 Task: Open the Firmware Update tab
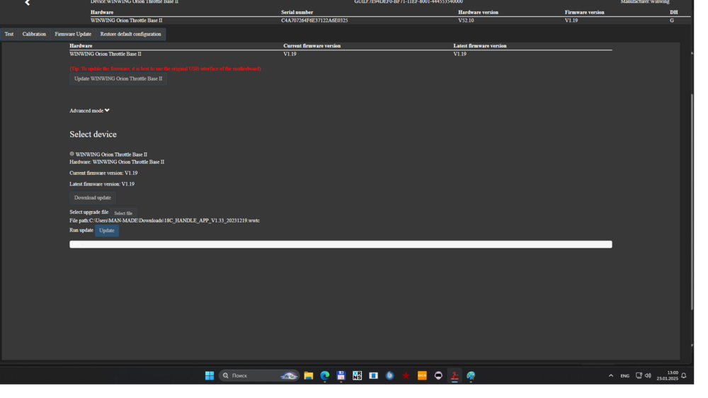click(x=73, y=34)
